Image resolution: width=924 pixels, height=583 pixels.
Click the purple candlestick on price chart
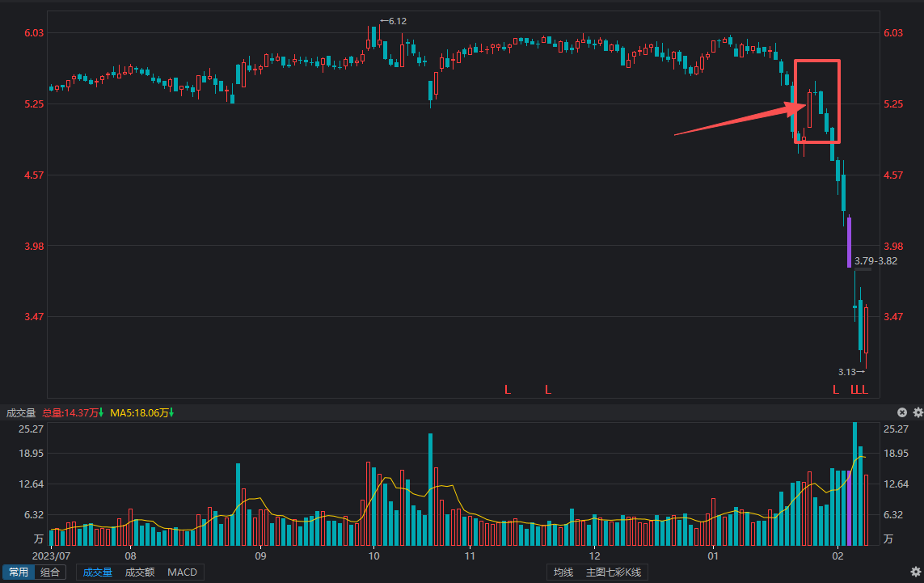pos(849,242)
